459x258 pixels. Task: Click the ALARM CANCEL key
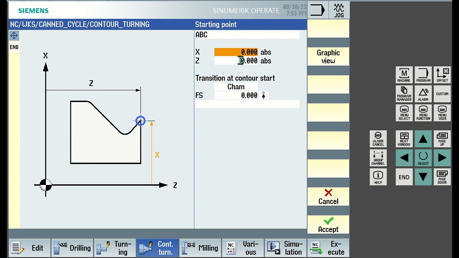(378, 139)
